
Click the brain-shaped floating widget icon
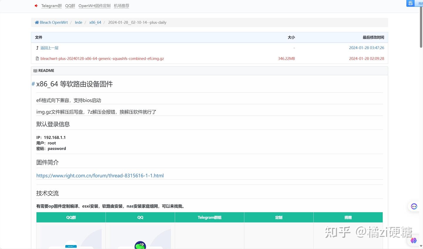pyautogui.click(x=414, y=240)
